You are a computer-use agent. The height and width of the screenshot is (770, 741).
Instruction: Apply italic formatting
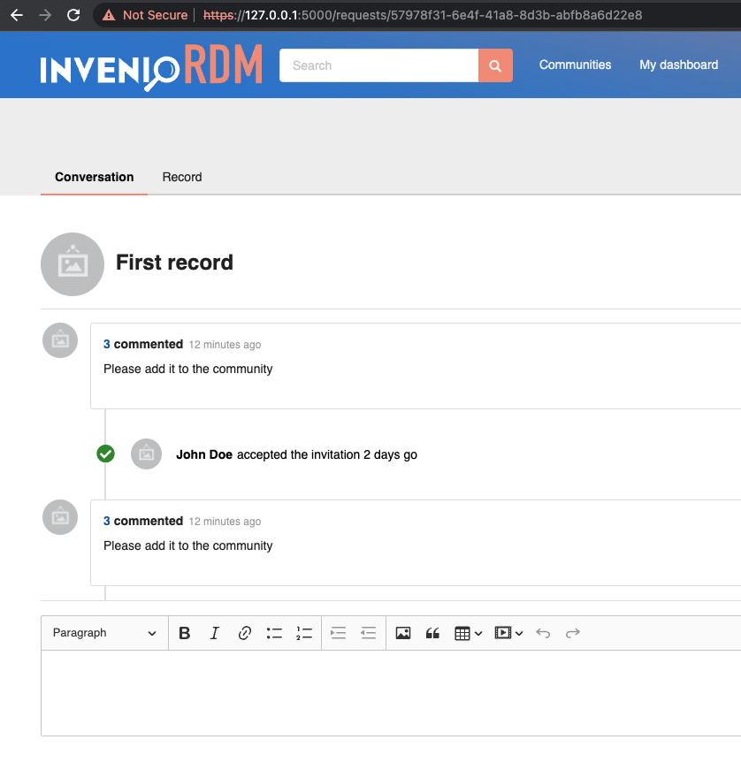(214, 633)
